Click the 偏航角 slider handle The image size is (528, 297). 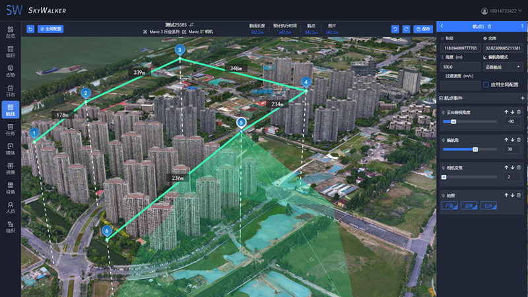point(475,149)
